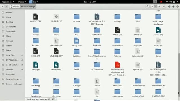This screenshot has width=180, height=101.
Task: Click the Android path bar button
Action: coord(15,6)
